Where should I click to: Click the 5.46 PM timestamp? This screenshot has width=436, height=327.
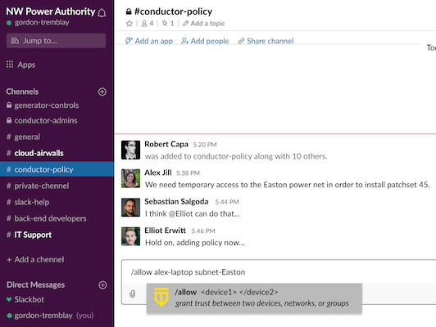pyautogui.click(x=203, y=231)
